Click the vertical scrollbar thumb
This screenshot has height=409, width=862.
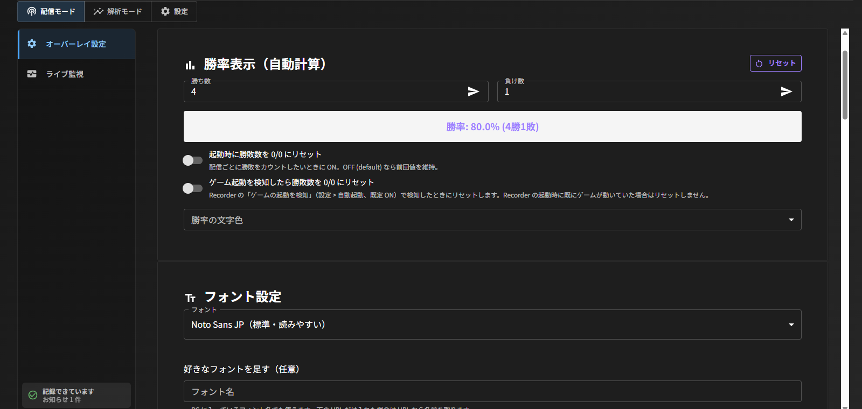(x=845, y=85)
